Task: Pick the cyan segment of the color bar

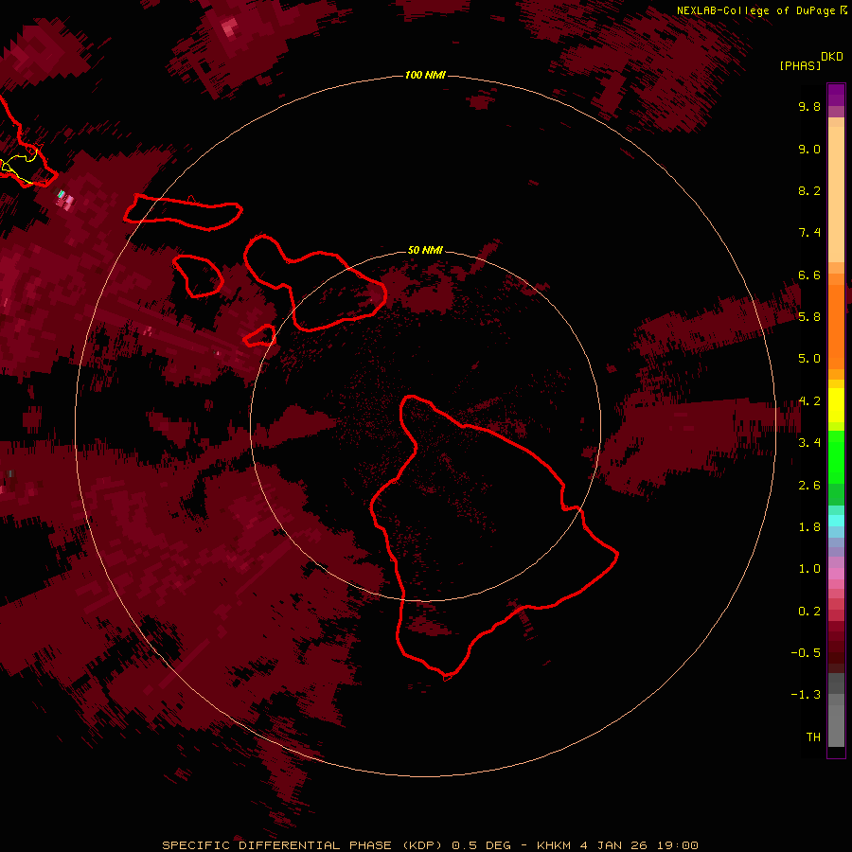Action: coord(836,520)
